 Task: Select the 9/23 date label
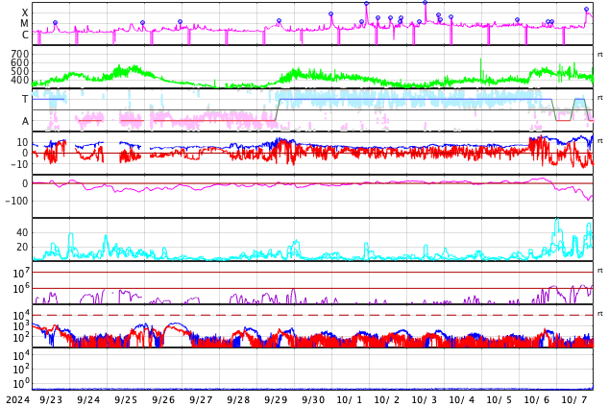[51, 400]
